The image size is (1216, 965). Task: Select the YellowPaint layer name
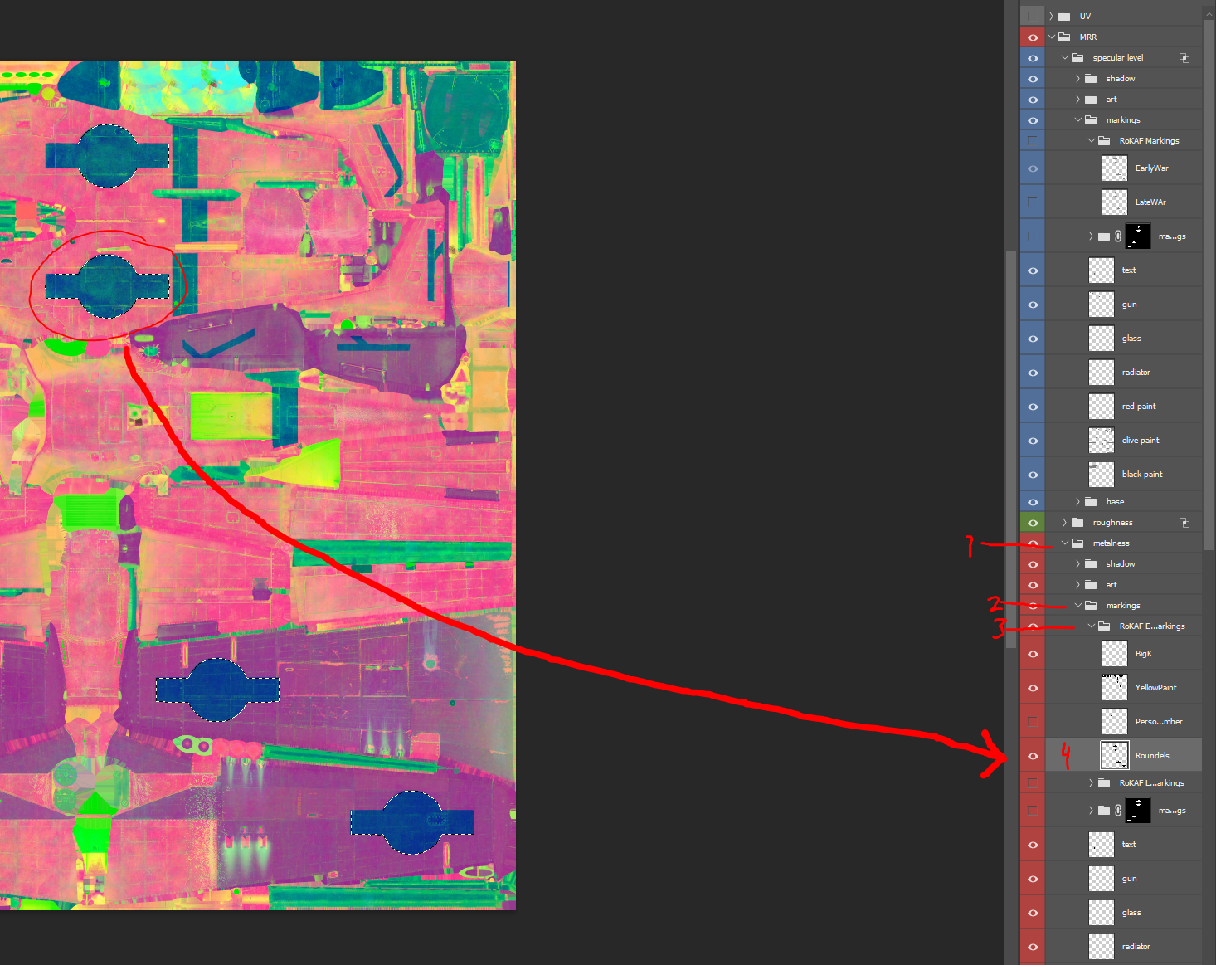pyautogui.click(x=1155, y=687)
